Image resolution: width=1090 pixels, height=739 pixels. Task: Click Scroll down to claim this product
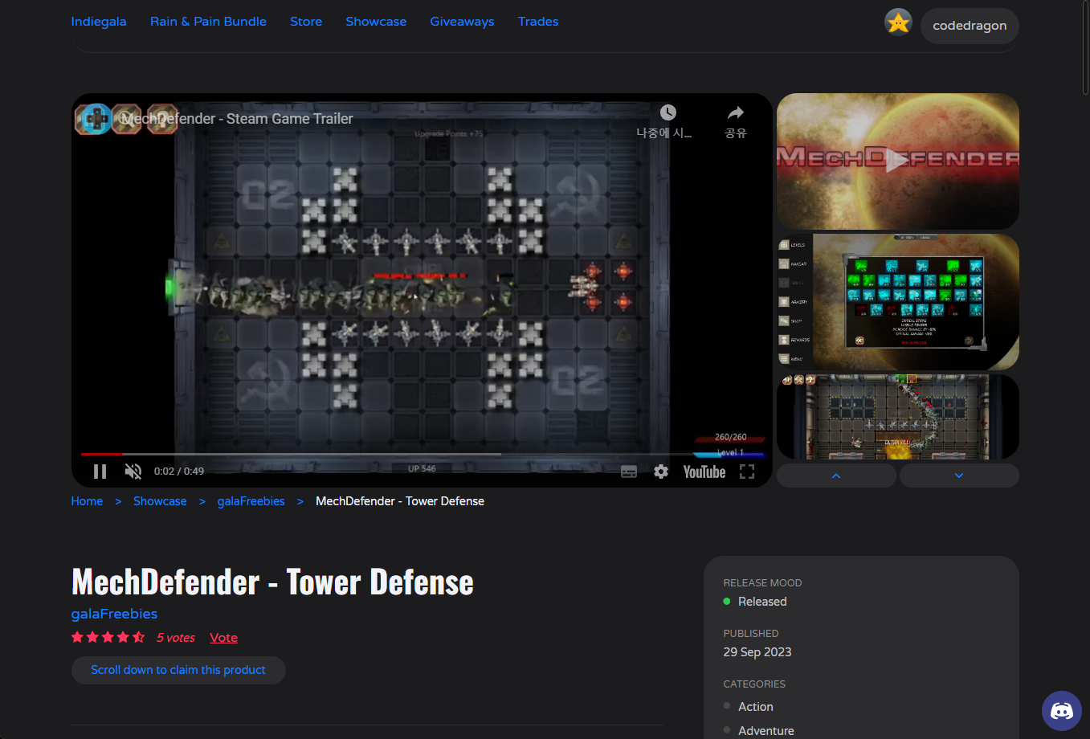point(178,670)
